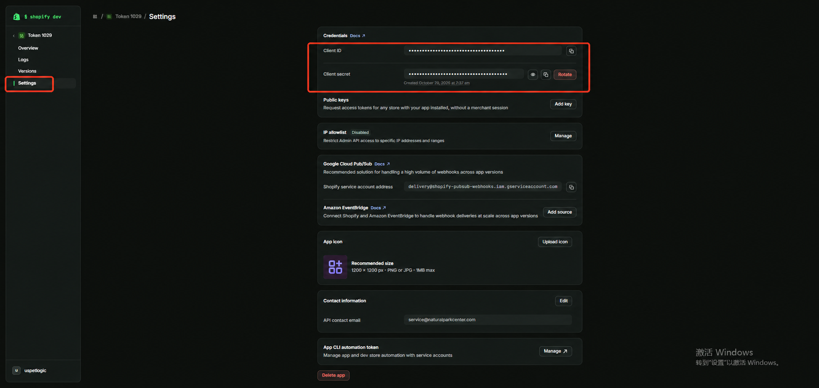Image resolution: width=819 pixels, height=388 pixels.
Task: Open Logs in the sidebar
Action: [x=23, y=60]
